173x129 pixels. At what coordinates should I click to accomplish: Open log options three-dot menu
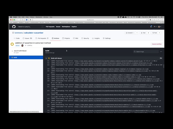(x=161, y=52)
